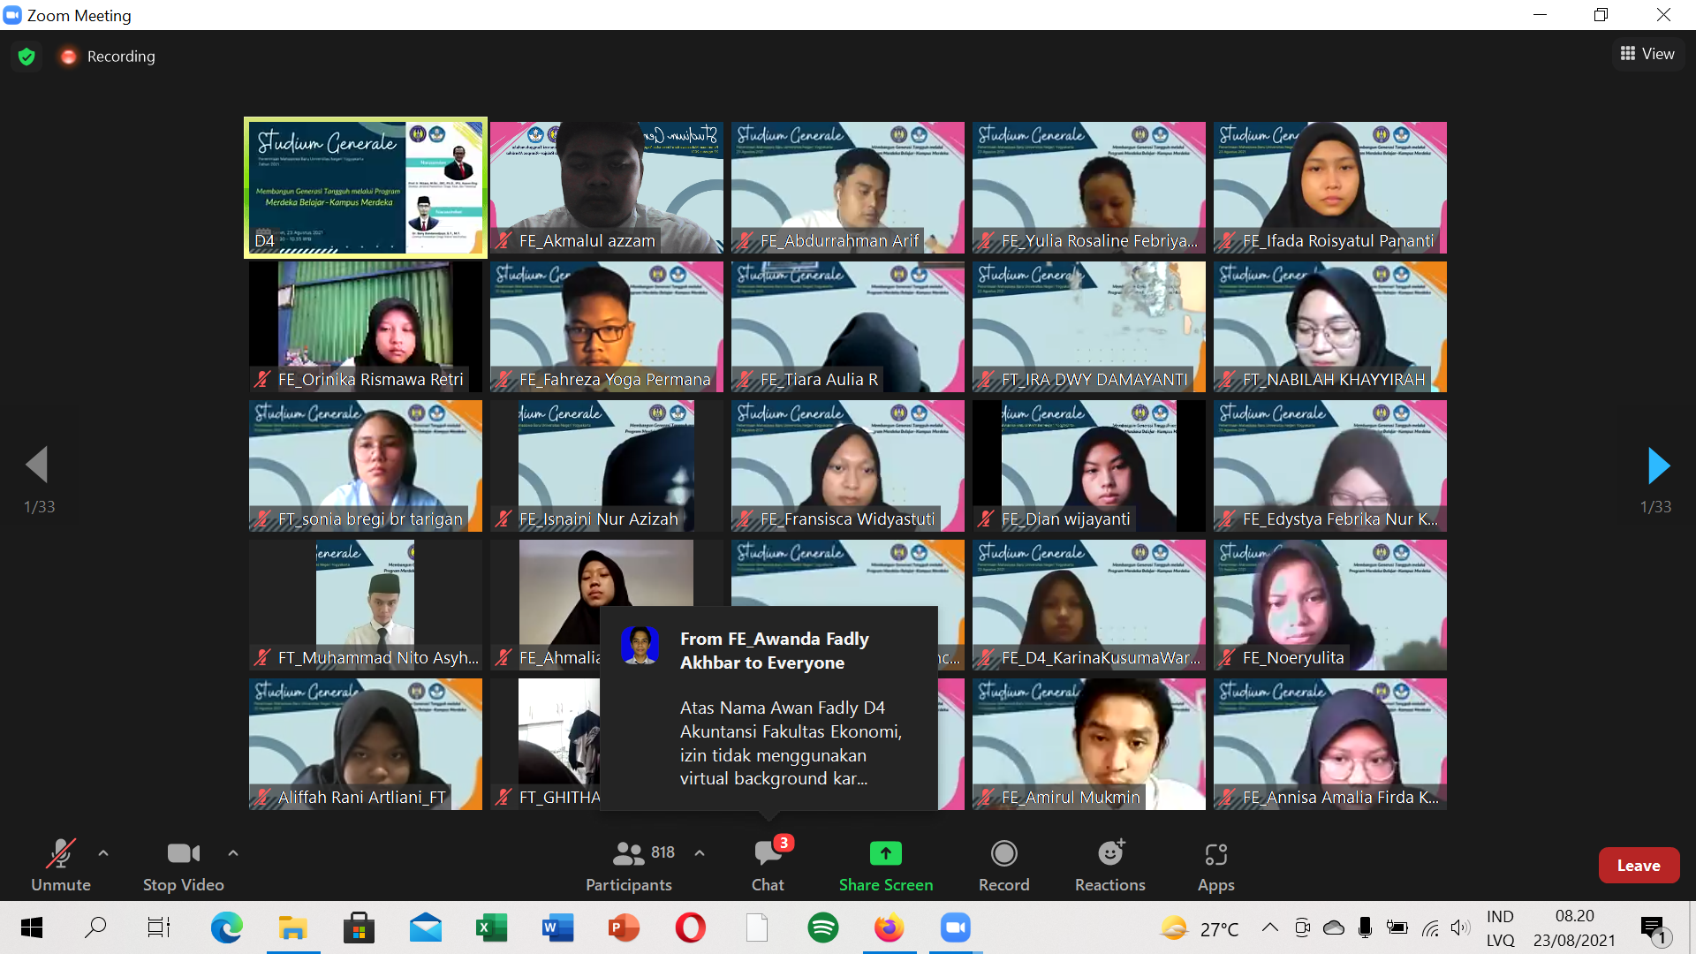Expand participants options arrow
Viewport: 1696px width, 954px height.
click(x=700, y=853)
